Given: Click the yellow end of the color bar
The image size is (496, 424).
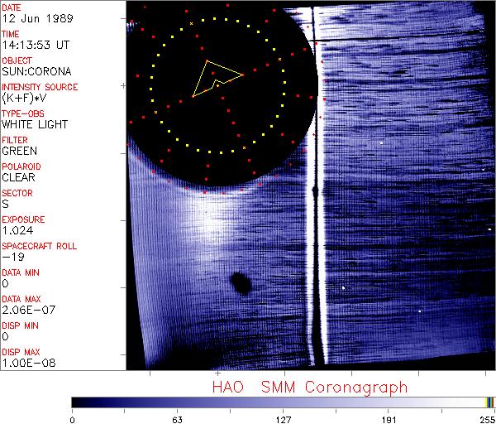Looking at the screenshot, I should click(x=489, y=402).
